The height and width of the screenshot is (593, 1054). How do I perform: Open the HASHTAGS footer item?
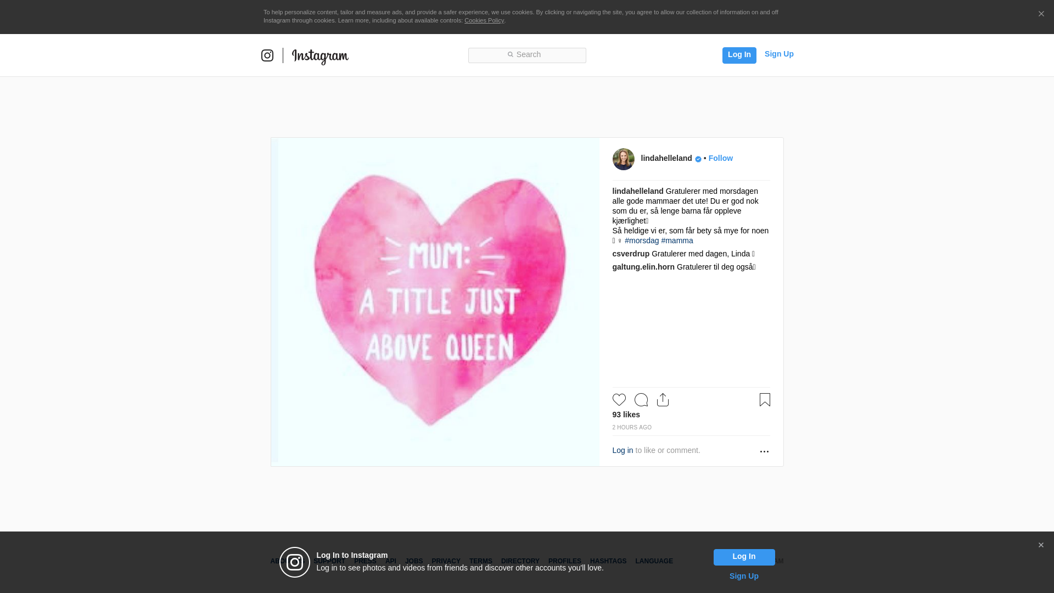608,561
